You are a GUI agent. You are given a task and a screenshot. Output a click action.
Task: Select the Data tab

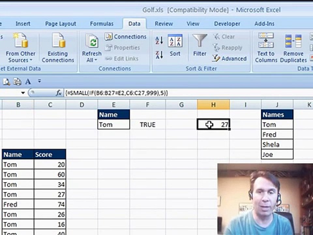(134, 23)
